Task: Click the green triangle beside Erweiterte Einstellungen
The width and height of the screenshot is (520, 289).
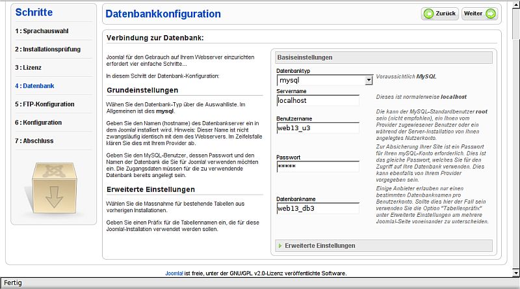Action: pos(280,246)
